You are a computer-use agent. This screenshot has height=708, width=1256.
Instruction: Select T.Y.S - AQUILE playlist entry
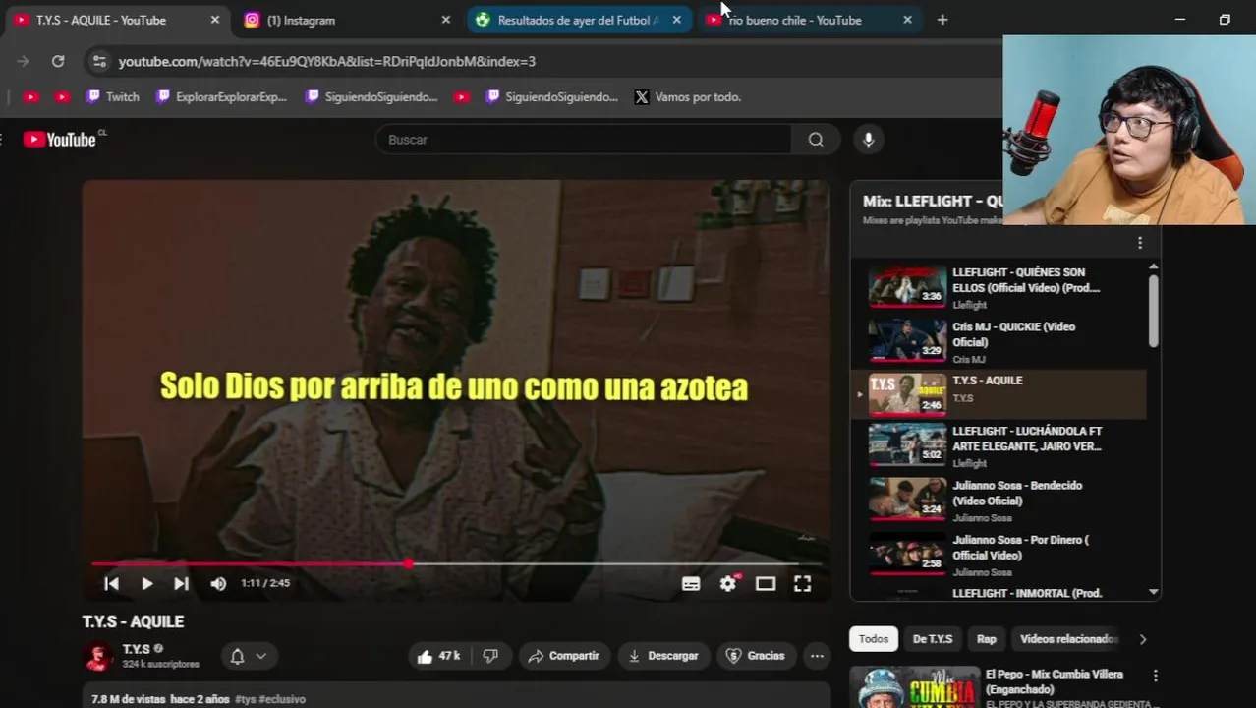click(x=999, y=394)
